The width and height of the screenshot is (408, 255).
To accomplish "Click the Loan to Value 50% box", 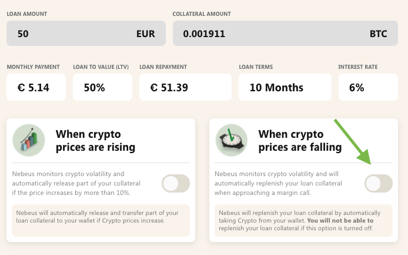I will 102,87.
